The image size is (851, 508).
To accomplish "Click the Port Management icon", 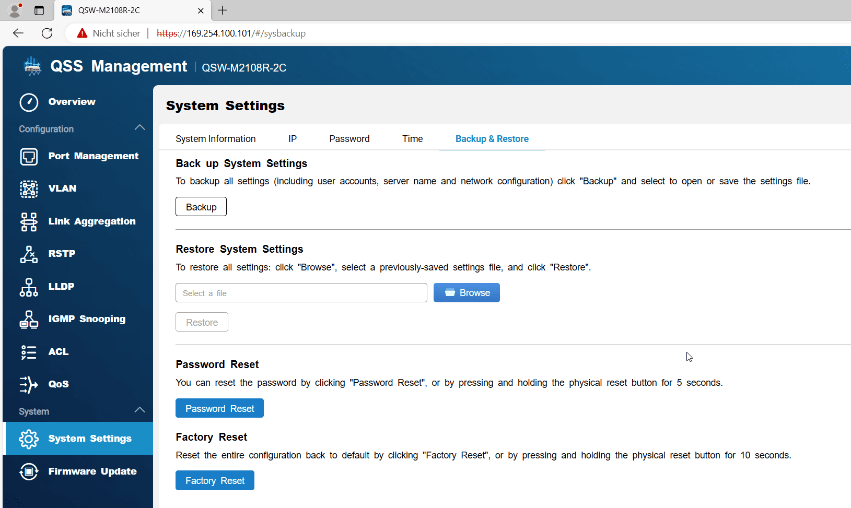I will pyautogui.click(x=29, y=157).
